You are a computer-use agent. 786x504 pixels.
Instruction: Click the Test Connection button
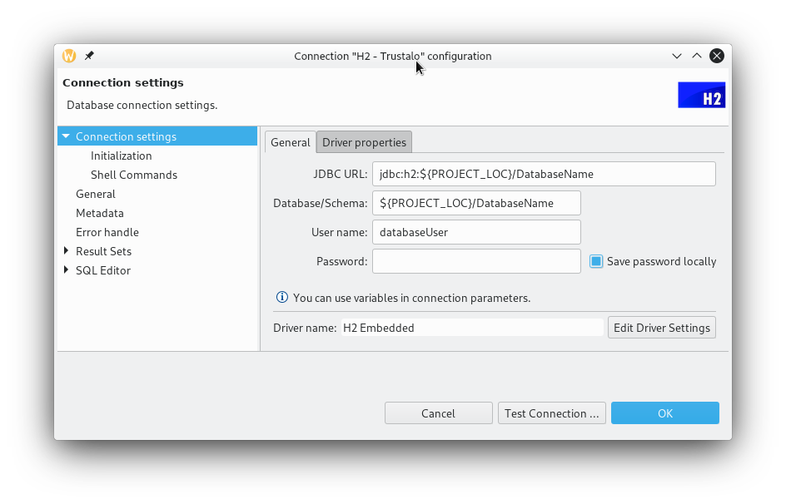pos(551,413)
